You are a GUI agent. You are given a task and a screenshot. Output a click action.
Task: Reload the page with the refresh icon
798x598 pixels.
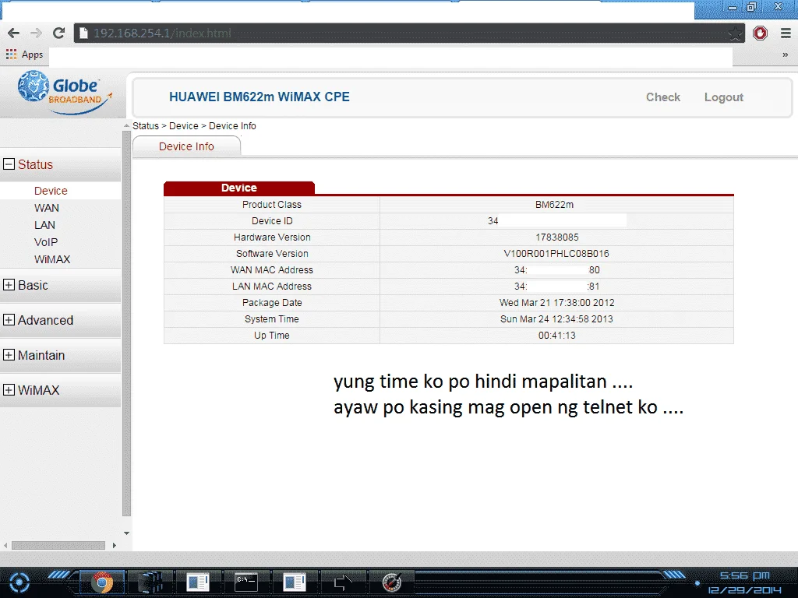coord(58,33)
